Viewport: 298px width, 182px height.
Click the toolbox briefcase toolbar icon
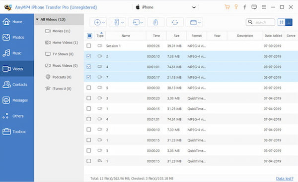point(193,22)
